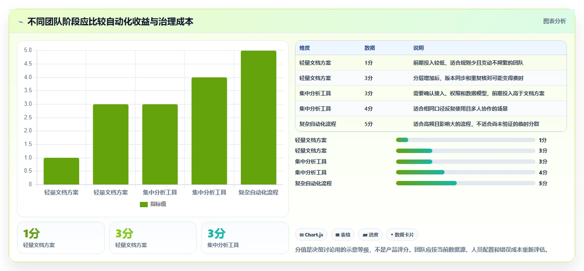This screenshot has width=584, height=271.
Task: Select the 数据卡片 chip
Action: click(x=402, y=235)
